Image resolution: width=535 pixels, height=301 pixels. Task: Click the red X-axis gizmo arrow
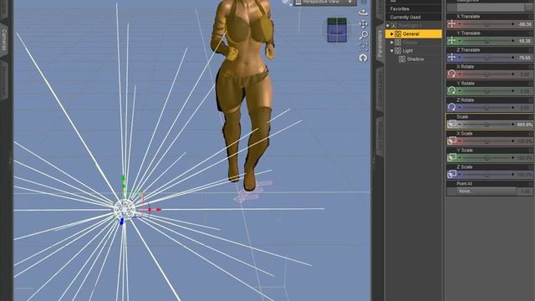point(158,210)
